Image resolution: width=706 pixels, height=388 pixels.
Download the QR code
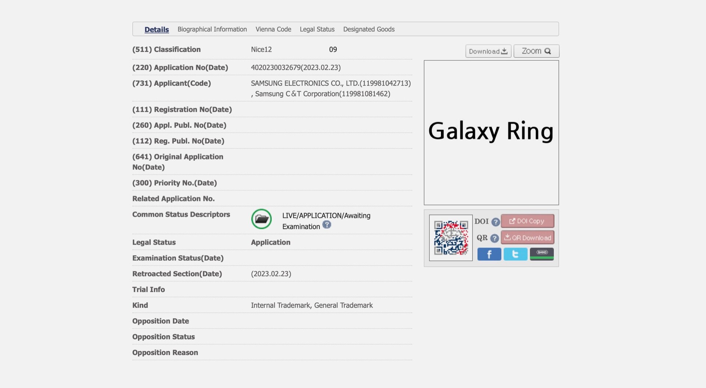coord(527,238)
